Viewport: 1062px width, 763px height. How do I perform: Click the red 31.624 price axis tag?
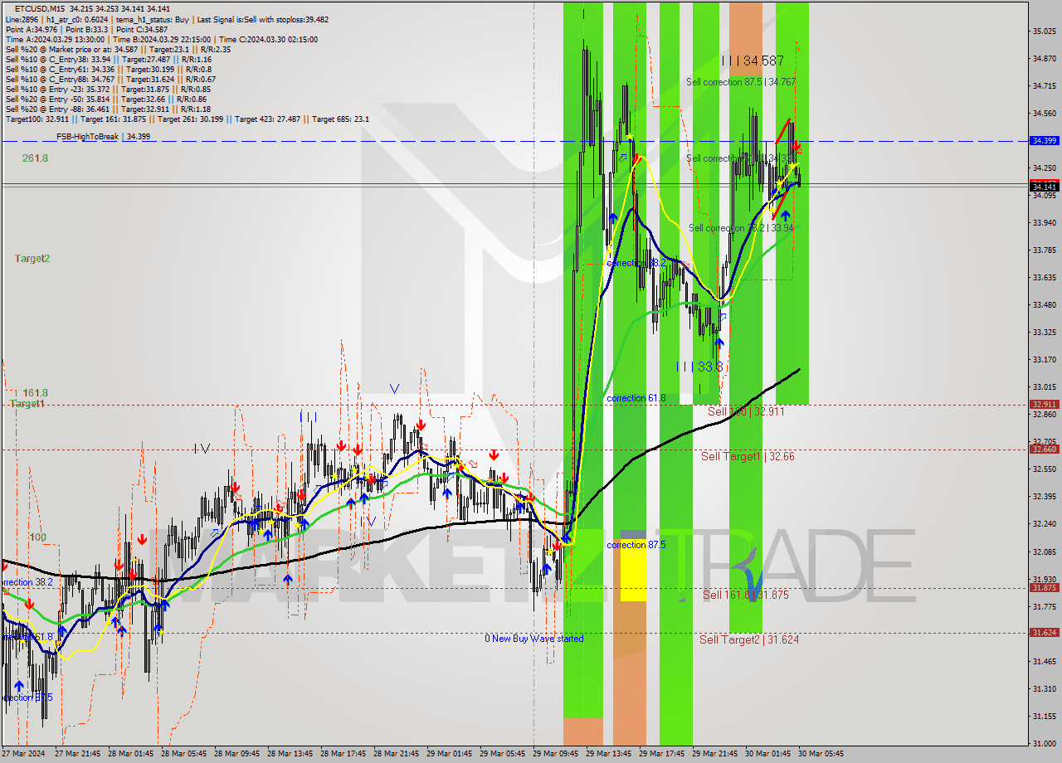click(1043, 633)
